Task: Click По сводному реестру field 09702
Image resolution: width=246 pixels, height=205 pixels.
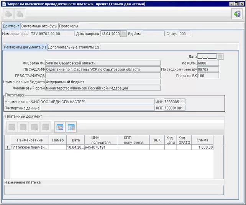Action: [208, 69]
